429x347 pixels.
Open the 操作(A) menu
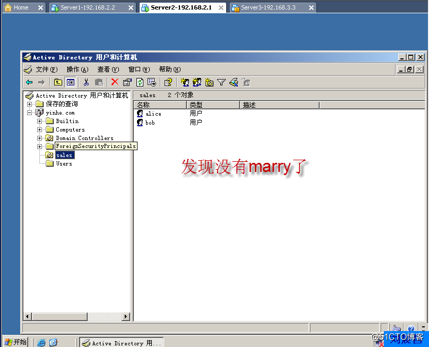pyautogui.click(x=78, y=70)
